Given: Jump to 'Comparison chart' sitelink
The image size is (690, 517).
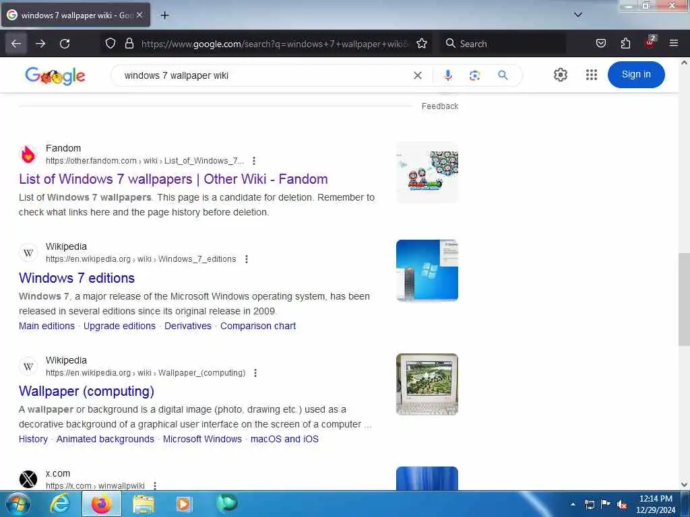Looking at the screenshot, I should (258, 326).
